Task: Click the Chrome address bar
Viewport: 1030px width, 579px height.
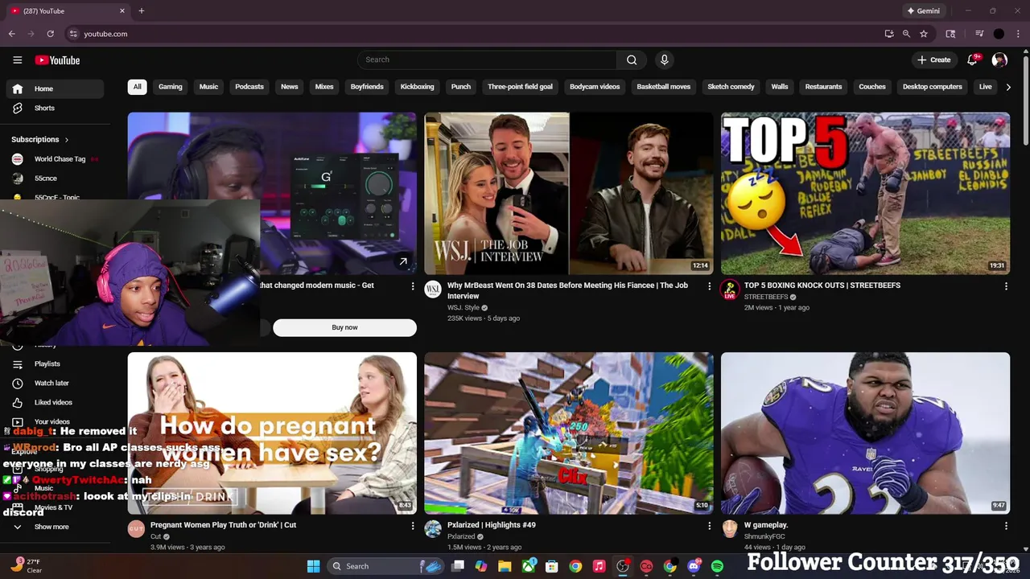Action: tap(475, 34)
